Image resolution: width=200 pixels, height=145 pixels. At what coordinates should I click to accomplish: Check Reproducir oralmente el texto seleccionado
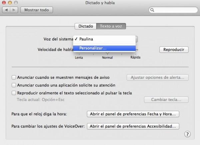[14, 93]
